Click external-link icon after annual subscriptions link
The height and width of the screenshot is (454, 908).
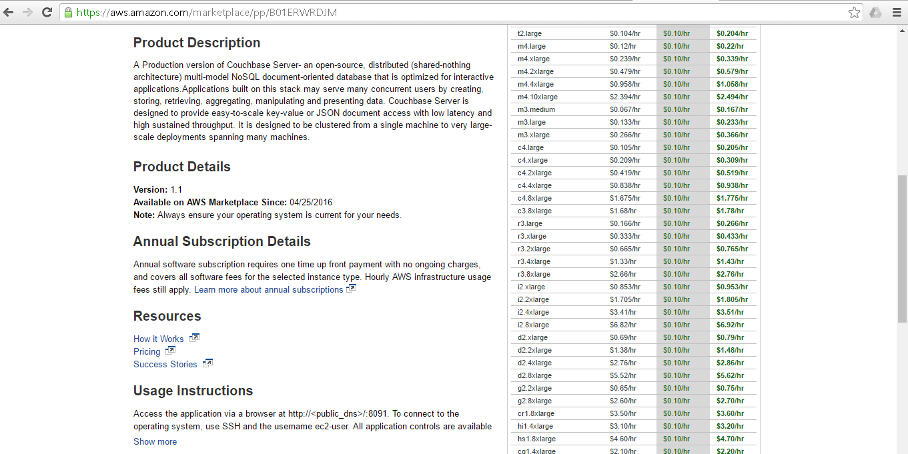tap(352, 287)
